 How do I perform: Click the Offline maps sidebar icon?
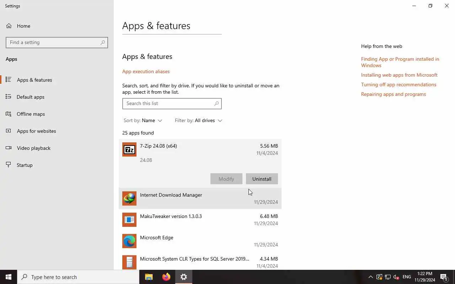pyautogui.click(x=9, y=114)
